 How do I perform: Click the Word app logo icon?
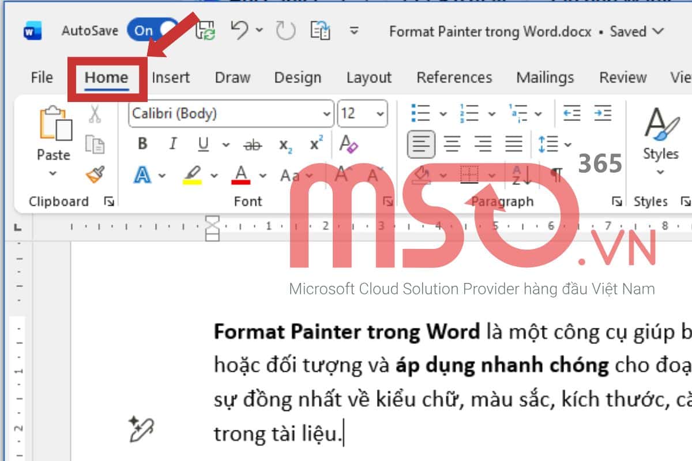pos(32,31)
